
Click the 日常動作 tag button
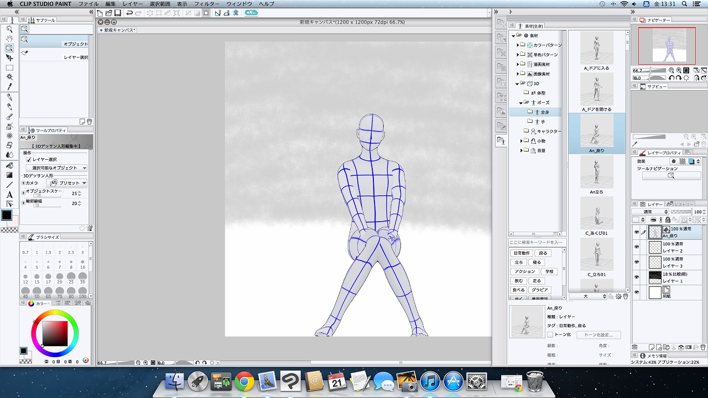522,253
